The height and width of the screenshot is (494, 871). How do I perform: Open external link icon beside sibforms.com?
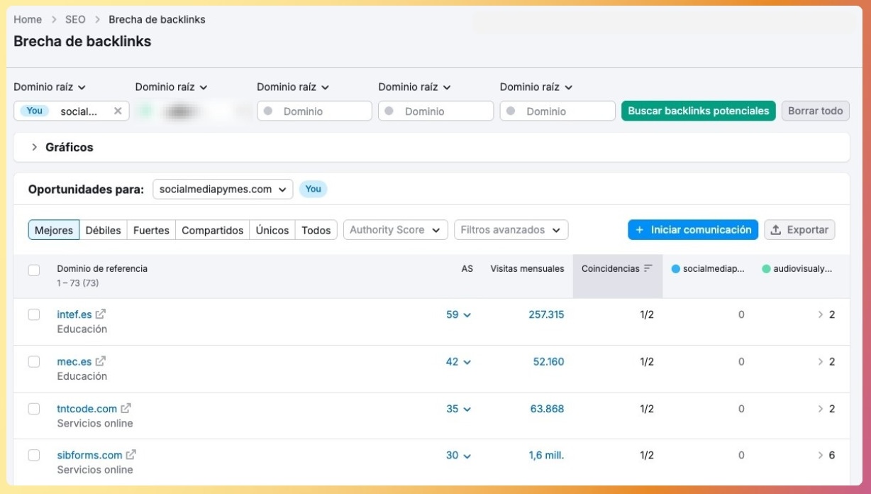(131, 456)
